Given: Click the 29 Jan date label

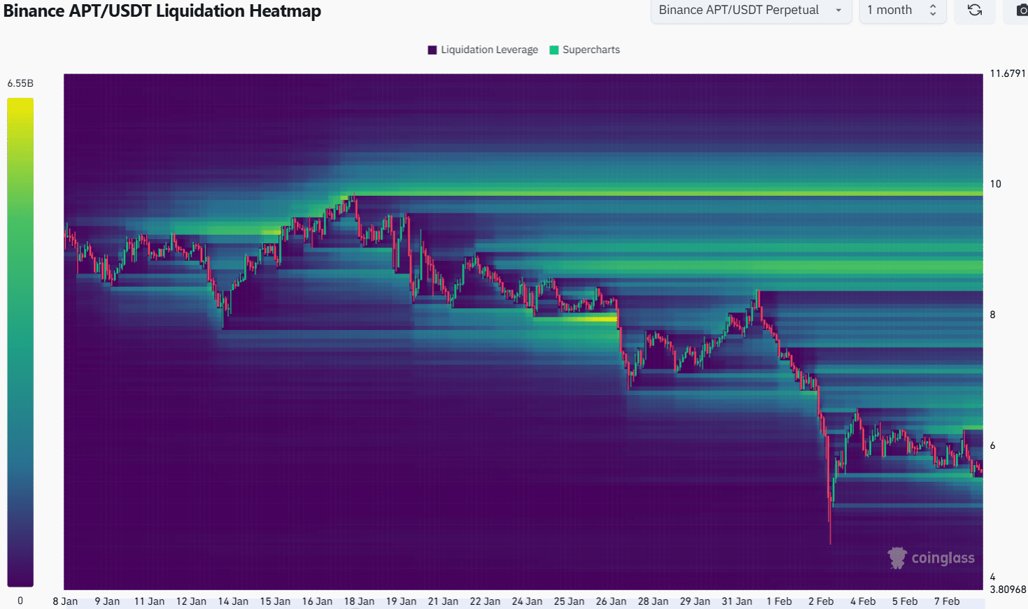Looking at the screenshot, I should click(x=695, y=601).
